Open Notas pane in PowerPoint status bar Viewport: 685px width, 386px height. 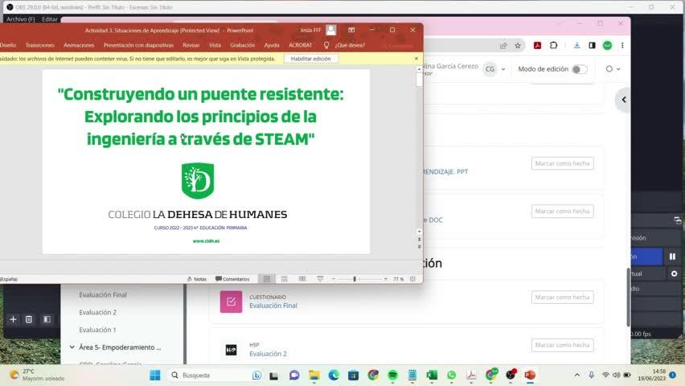click(x=197, y=279)
